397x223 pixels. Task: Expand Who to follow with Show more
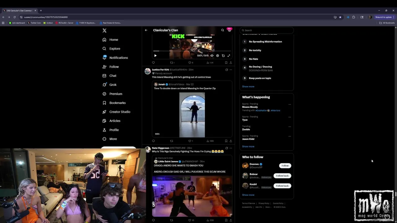[248, 195]
